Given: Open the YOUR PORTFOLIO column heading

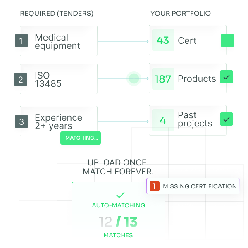Looking at the screenshot, I should click(181, 14).
